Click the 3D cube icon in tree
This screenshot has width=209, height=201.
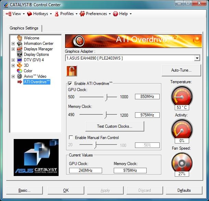point(20,65)
